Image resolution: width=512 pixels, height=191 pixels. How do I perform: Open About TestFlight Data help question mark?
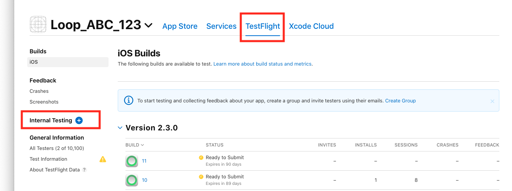pos(84,170)
